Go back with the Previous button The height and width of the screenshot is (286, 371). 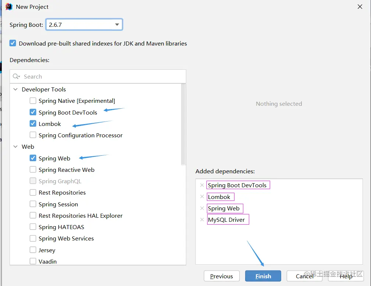pos(222,276)
